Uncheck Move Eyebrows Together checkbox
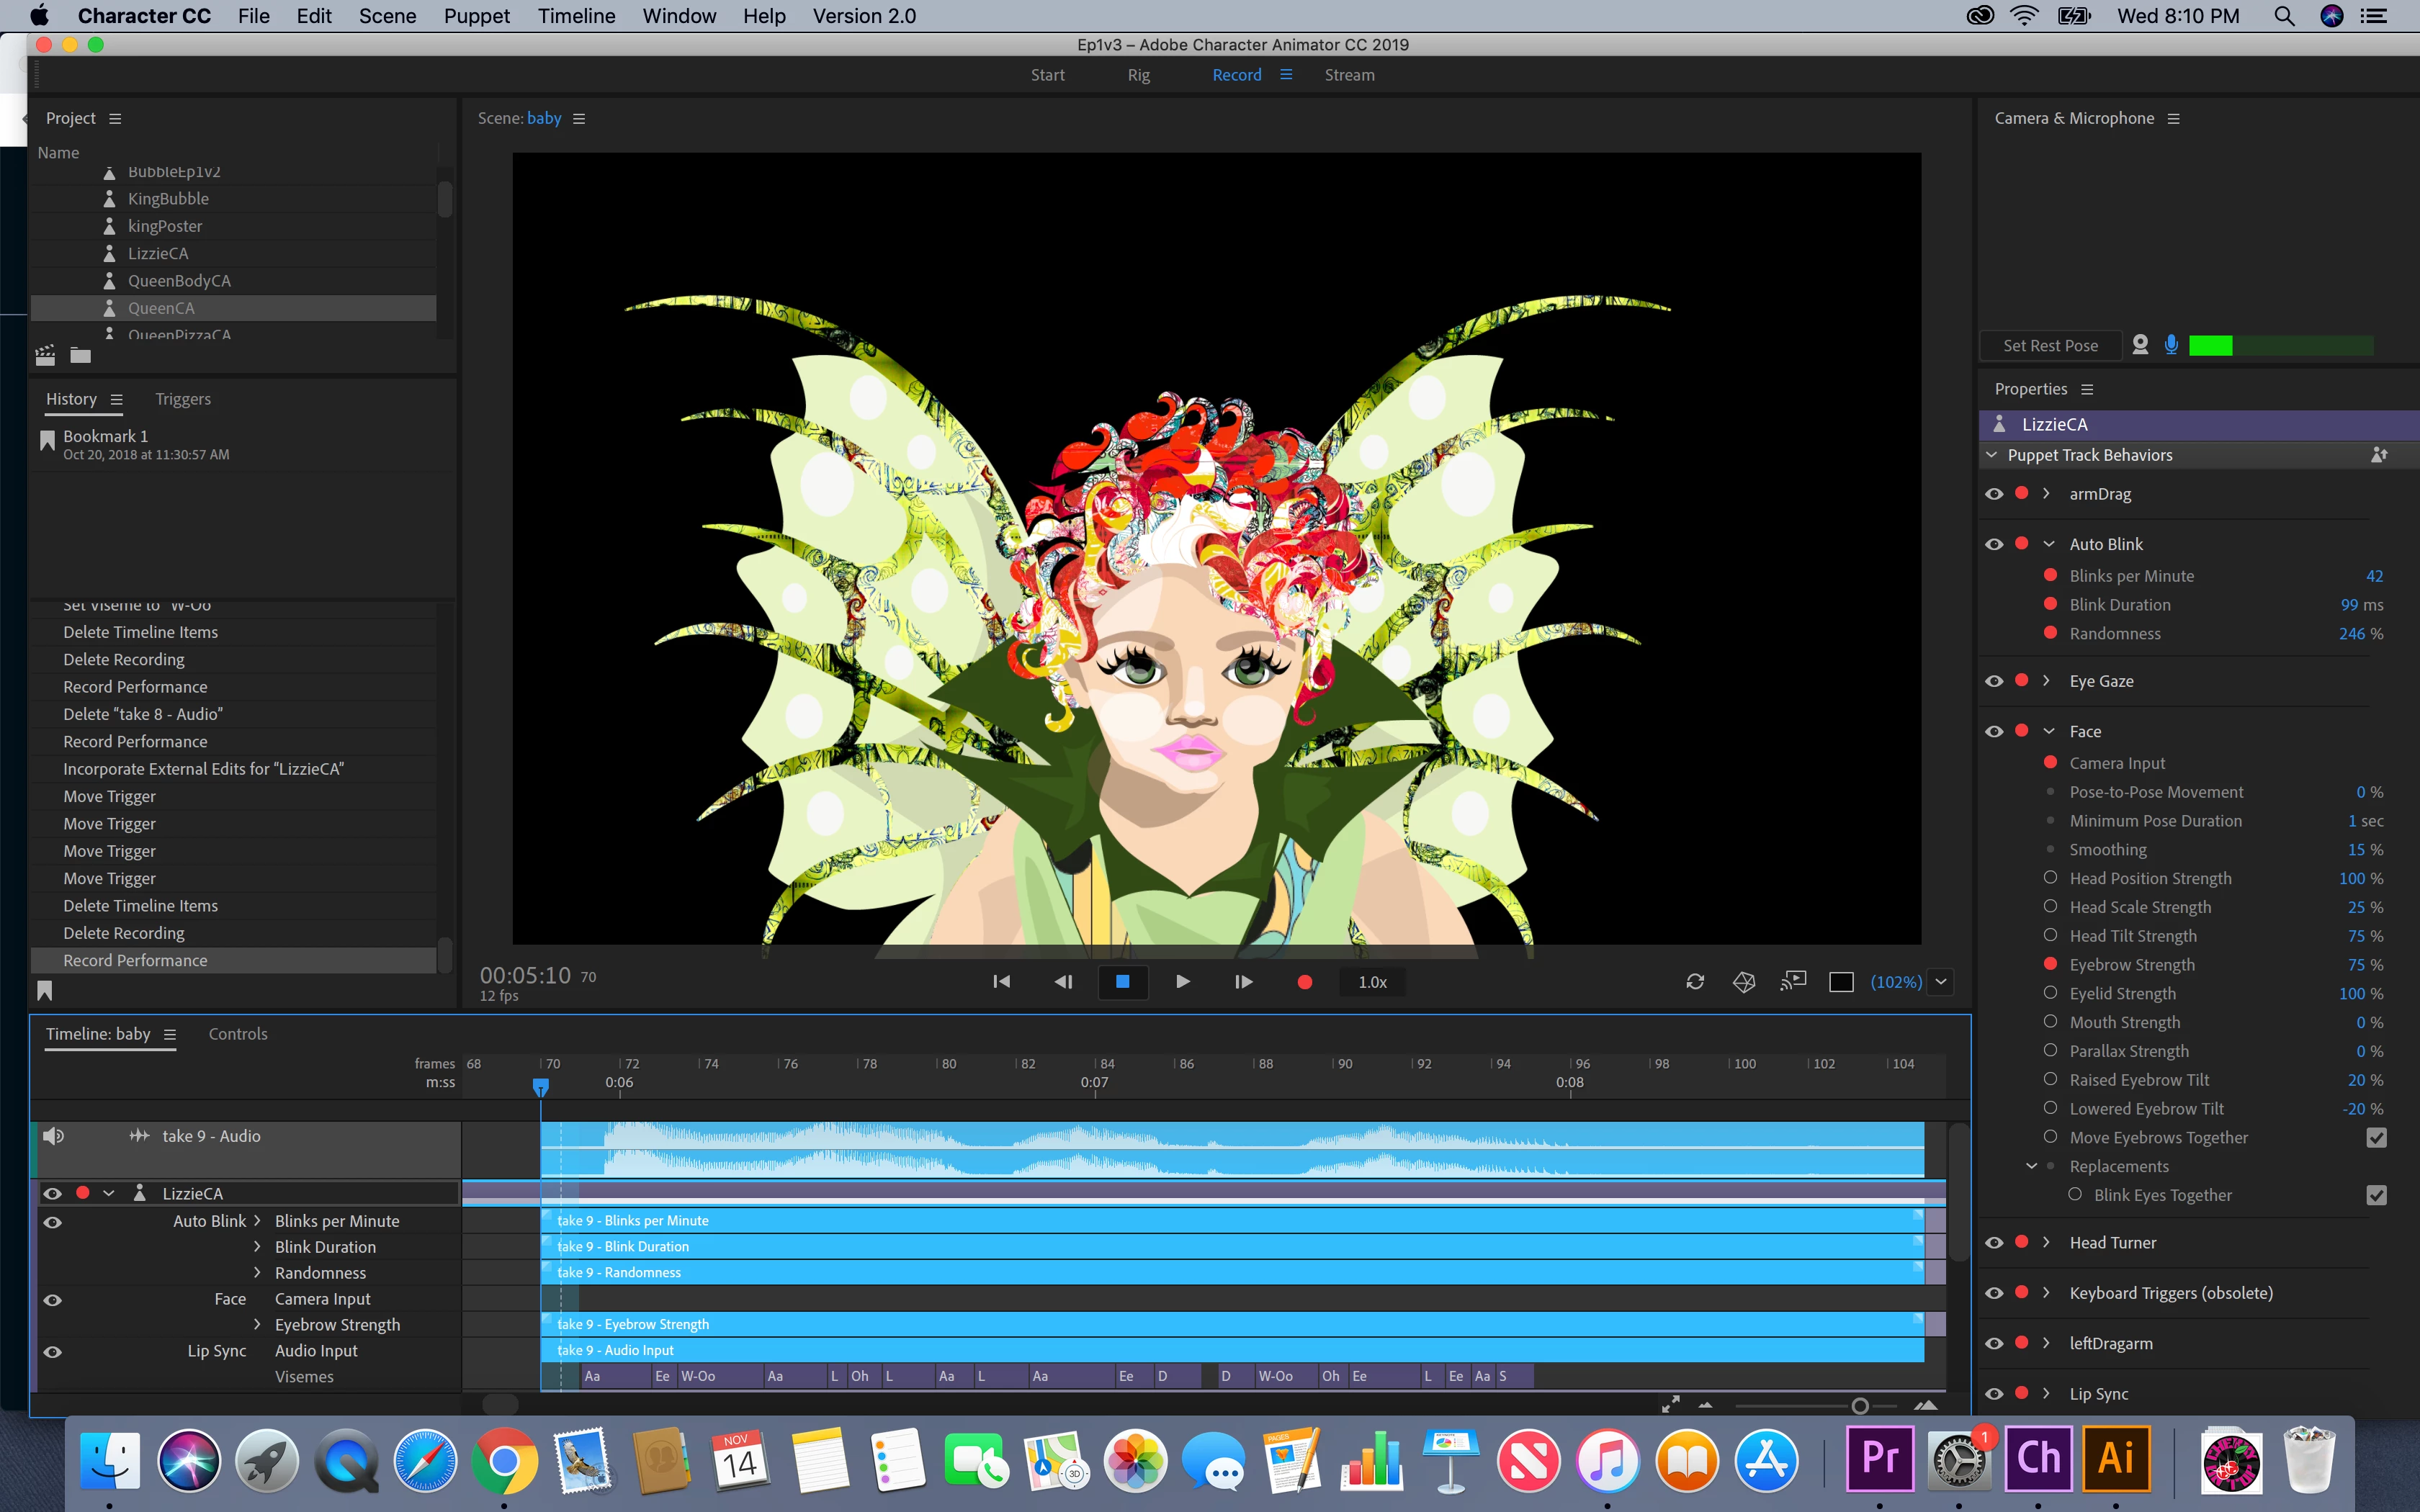This screenshot has height=1512, width=2420. point(2376,1138)
